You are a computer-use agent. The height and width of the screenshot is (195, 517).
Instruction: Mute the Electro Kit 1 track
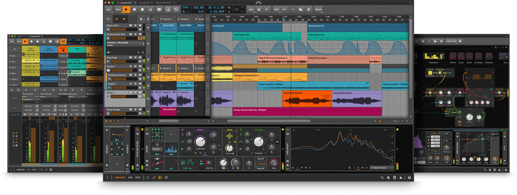(x=140, y=26)
